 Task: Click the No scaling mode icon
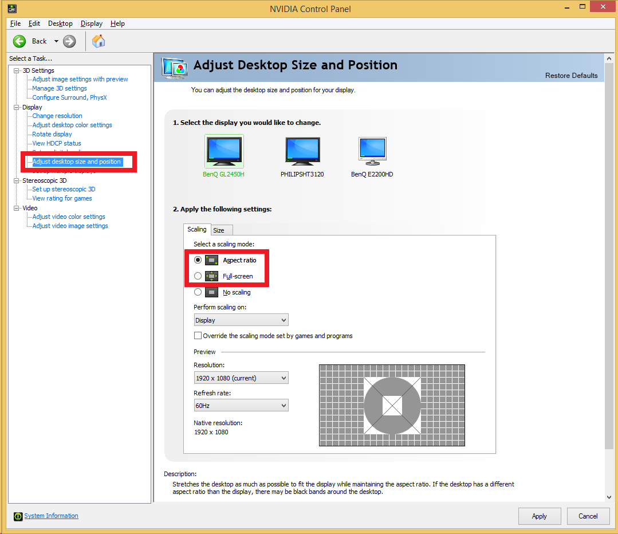pyautogui.click(x=212, y=292)
